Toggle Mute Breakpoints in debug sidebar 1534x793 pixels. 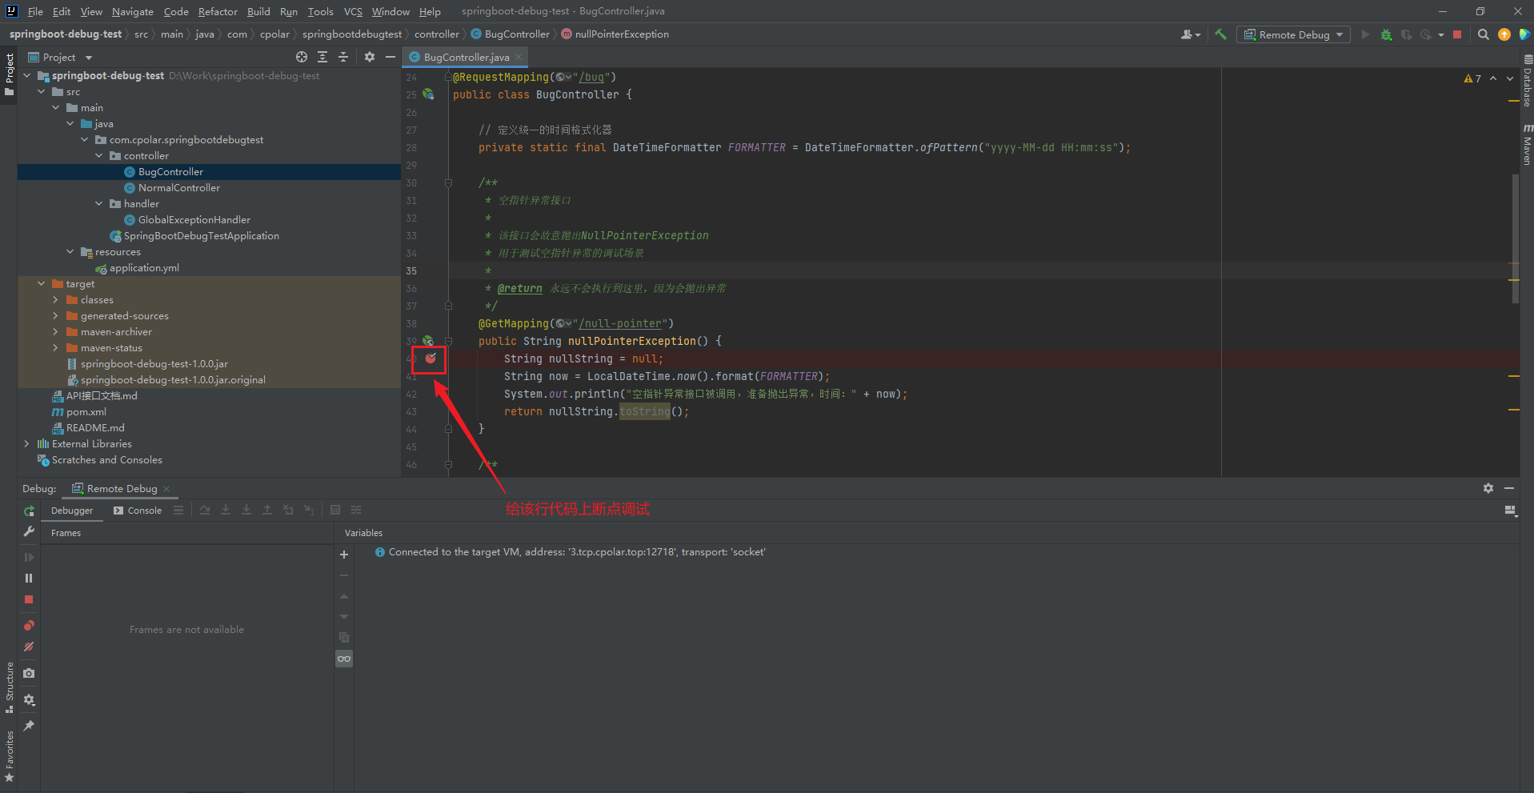coord(29,647)
